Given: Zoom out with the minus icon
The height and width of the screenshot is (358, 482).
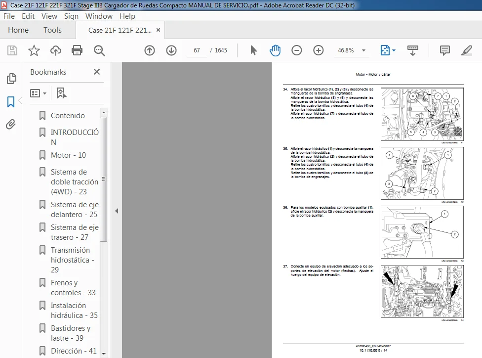Looking at the screenshot, I should pos(297,50).
